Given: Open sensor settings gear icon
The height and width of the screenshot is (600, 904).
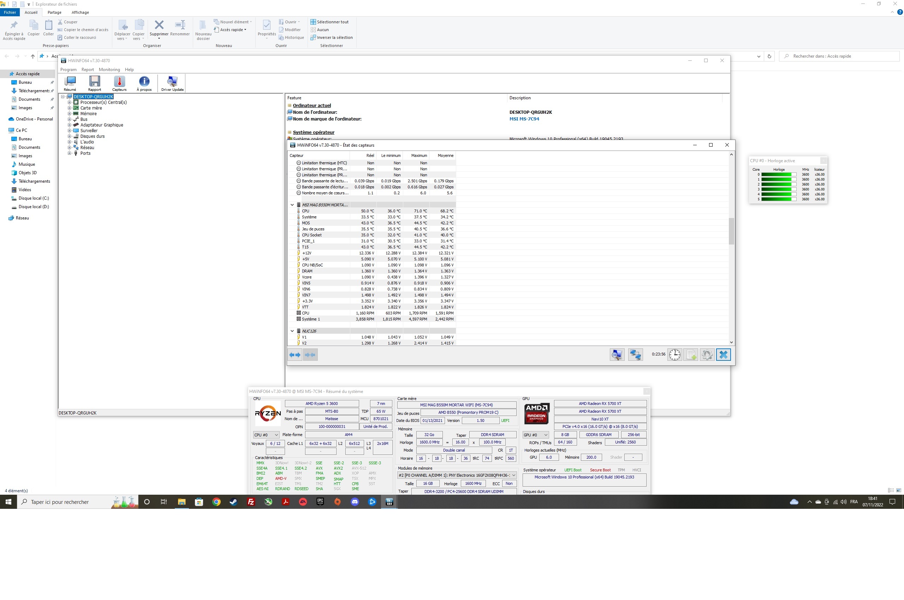Looking at the screenshot, I should 707,355.
